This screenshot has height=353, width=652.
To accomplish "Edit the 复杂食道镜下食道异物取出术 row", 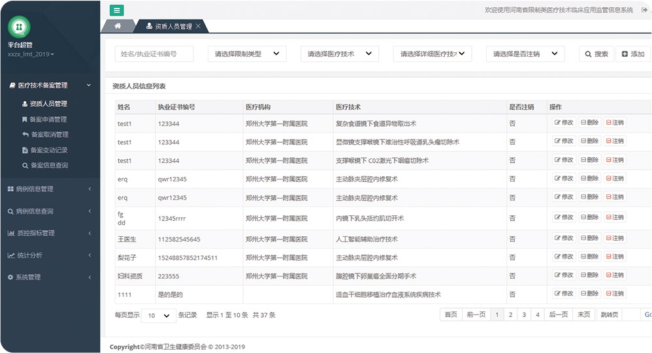I will point(564,123).
